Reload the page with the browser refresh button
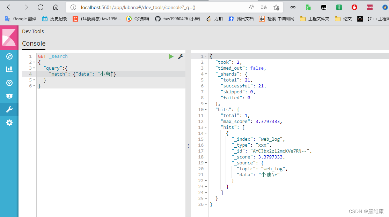This screenshot has height=217, width=389. coord(41,7)
